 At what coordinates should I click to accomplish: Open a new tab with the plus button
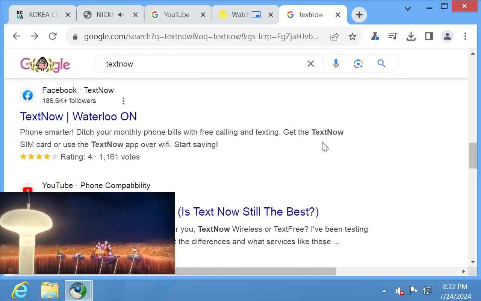pos(359,15)
